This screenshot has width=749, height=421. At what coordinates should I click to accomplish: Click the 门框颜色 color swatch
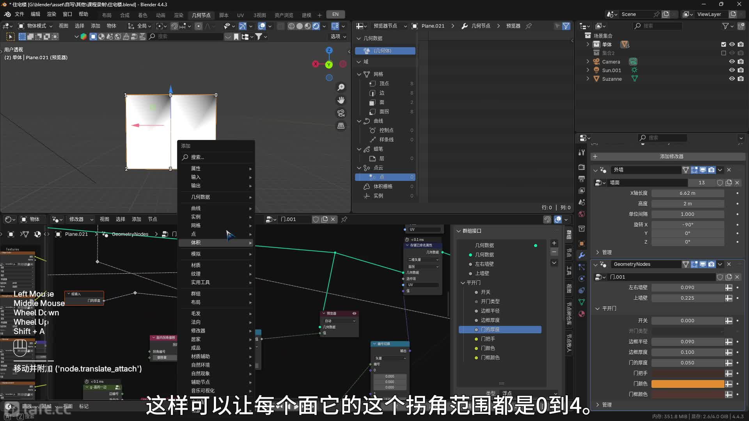[x=687, y=394]
